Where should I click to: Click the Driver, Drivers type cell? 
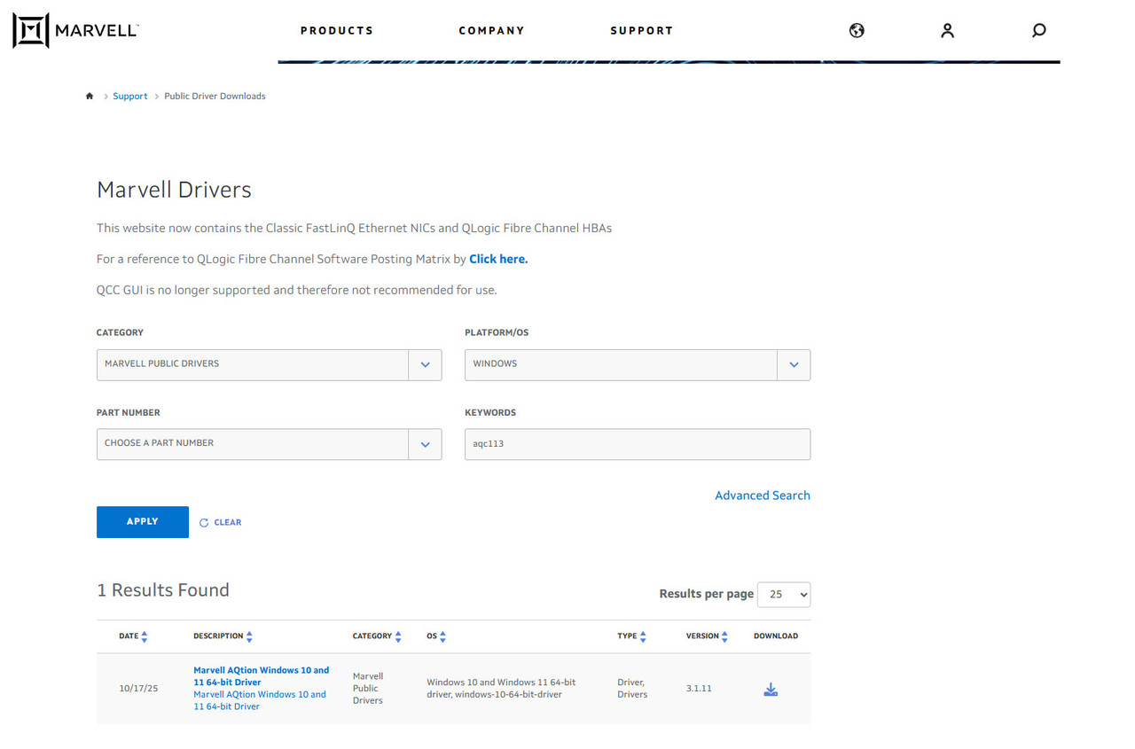tap(632, 688)
